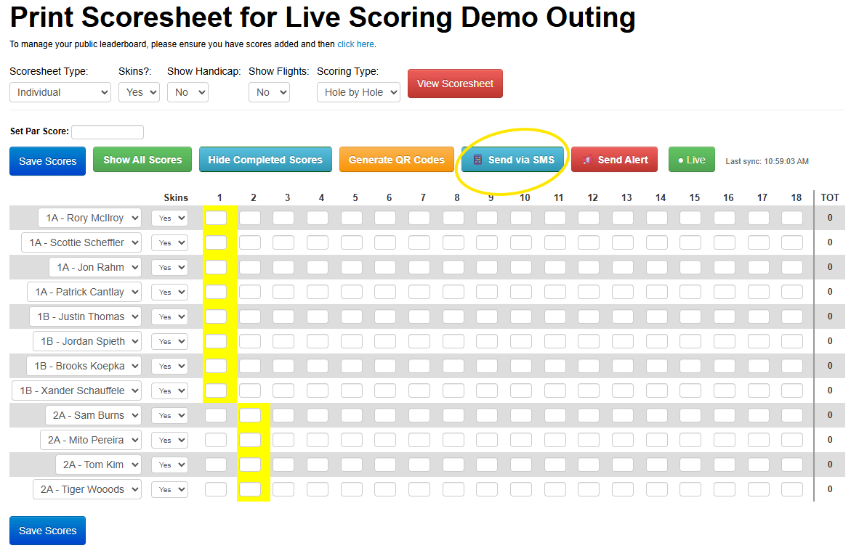The image size is (859, 556).
Task: Click Scottie Scheffler's hole 1 score box
Action: [216, 242]
